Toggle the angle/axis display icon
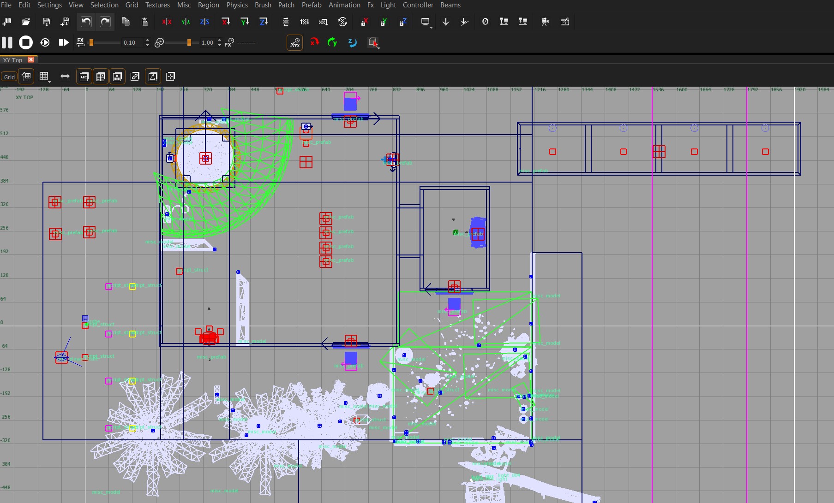 click(153, 77)
